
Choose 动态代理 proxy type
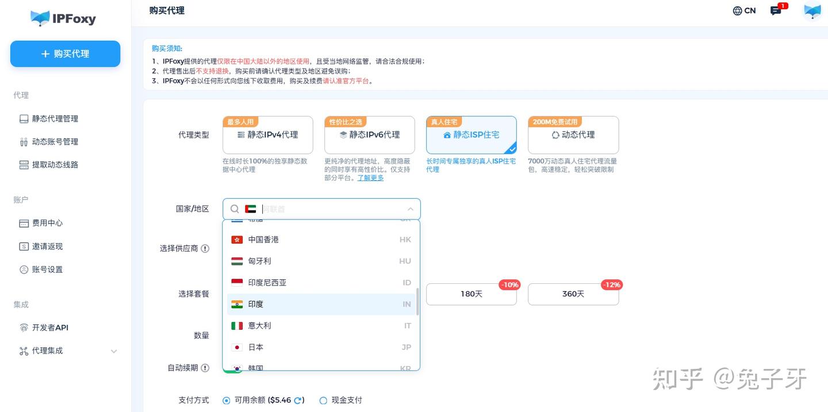pos(573,135)
